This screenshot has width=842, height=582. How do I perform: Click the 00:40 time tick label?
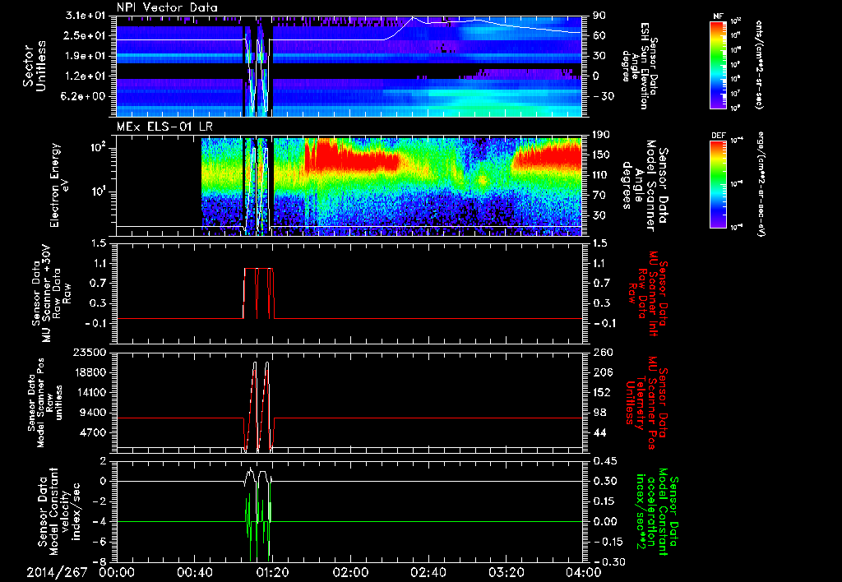tap(194, 572)
